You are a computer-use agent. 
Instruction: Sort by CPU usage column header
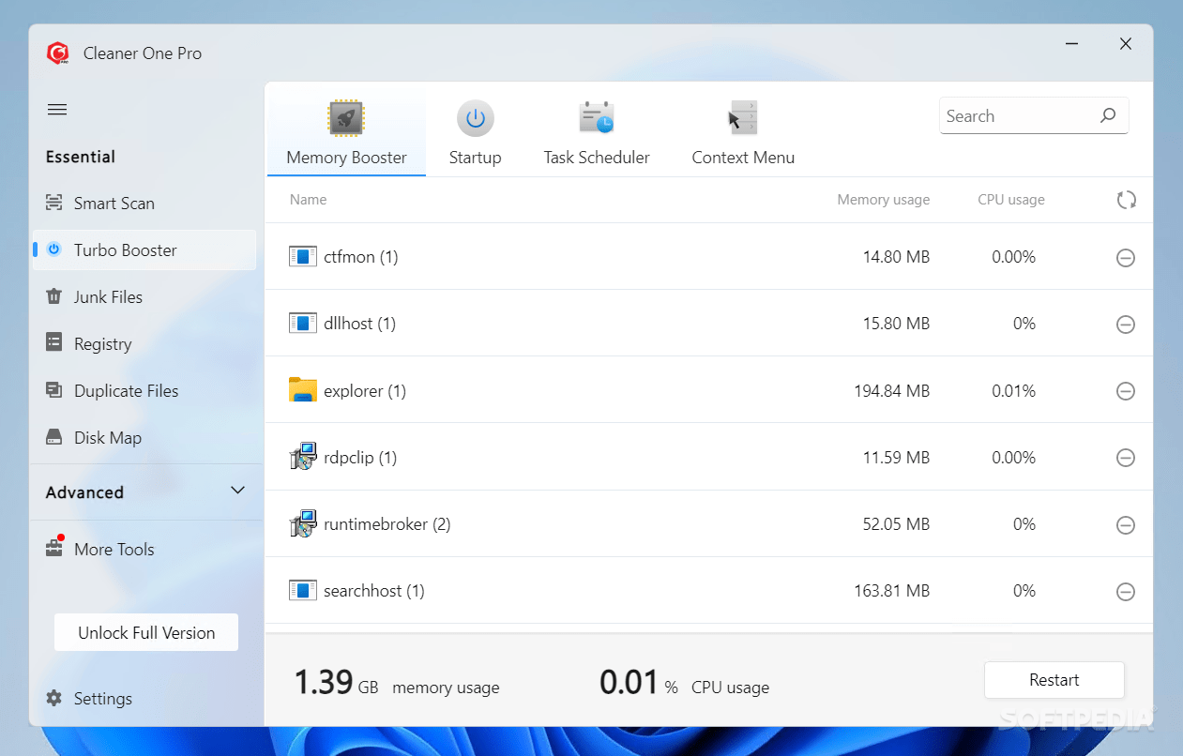(1011, 200)
